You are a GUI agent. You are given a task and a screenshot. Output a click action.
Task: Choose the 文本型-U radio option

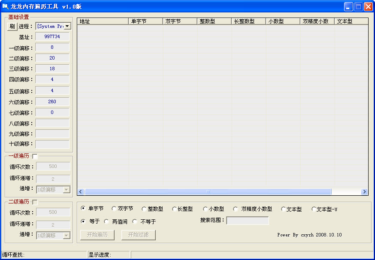pos(313,209)
